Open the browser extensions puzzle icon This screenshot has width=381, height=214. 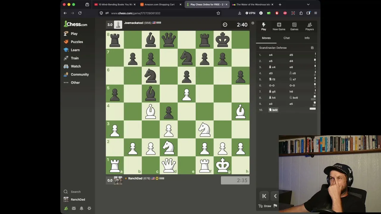pyautogui.click(x=301, y=13)
